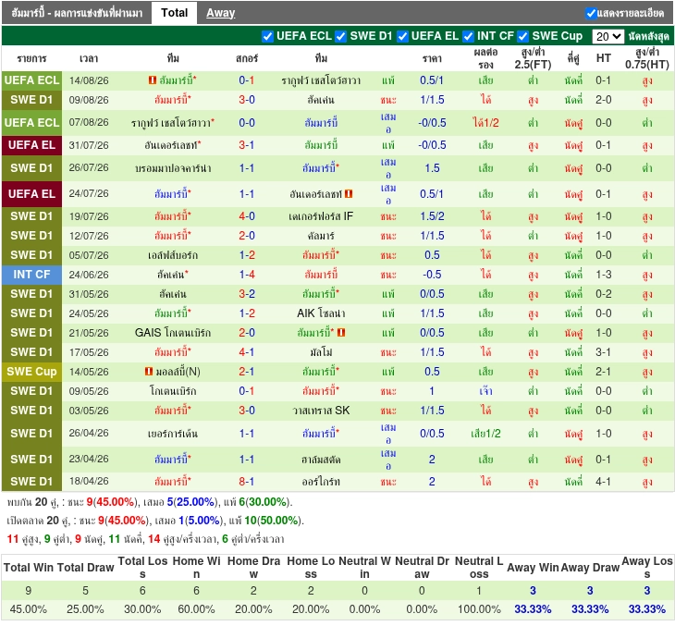The height and width of the screenshot is (626, 675).
Task: Click the Neutral Loss 100.00% value
Action: pos(479,609)
